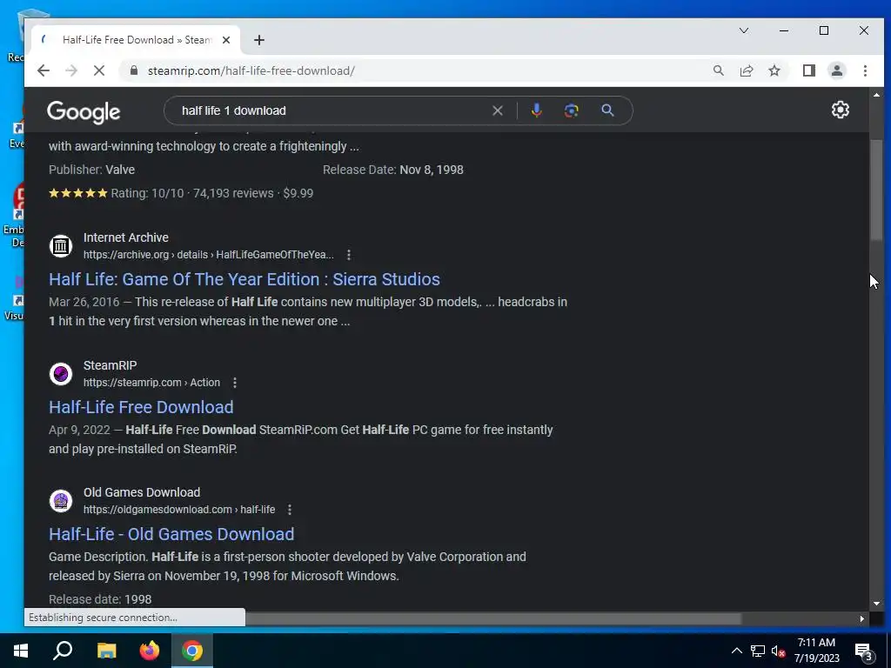The image size is (891, 668).
Task: Expand the tab search chevron
Action: pos(743,30)
